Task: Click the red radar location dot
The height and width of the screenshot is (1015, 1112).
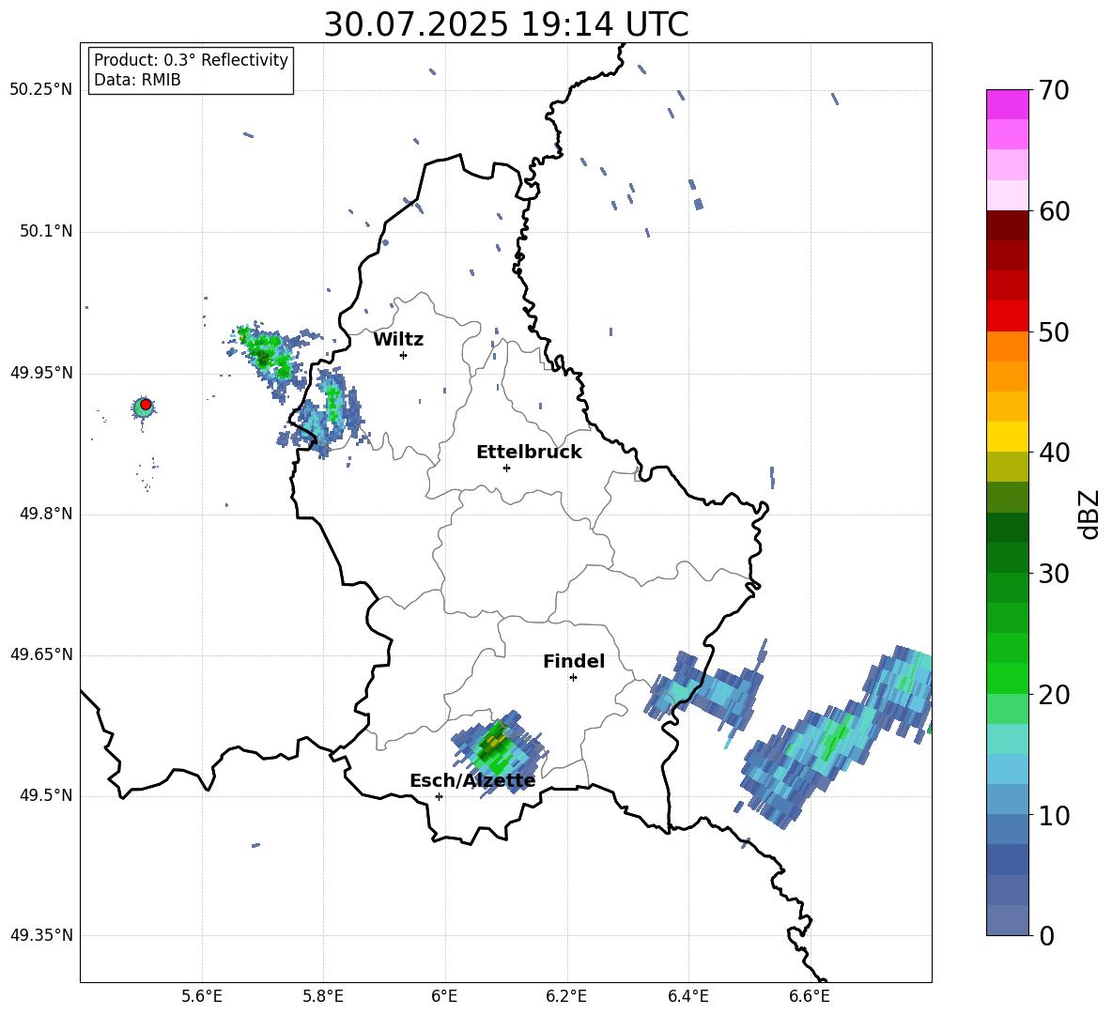Action: click(146, 405)
